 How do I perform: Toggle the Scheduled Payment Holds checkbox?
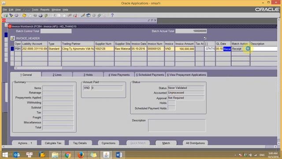[x=171, y=108]
